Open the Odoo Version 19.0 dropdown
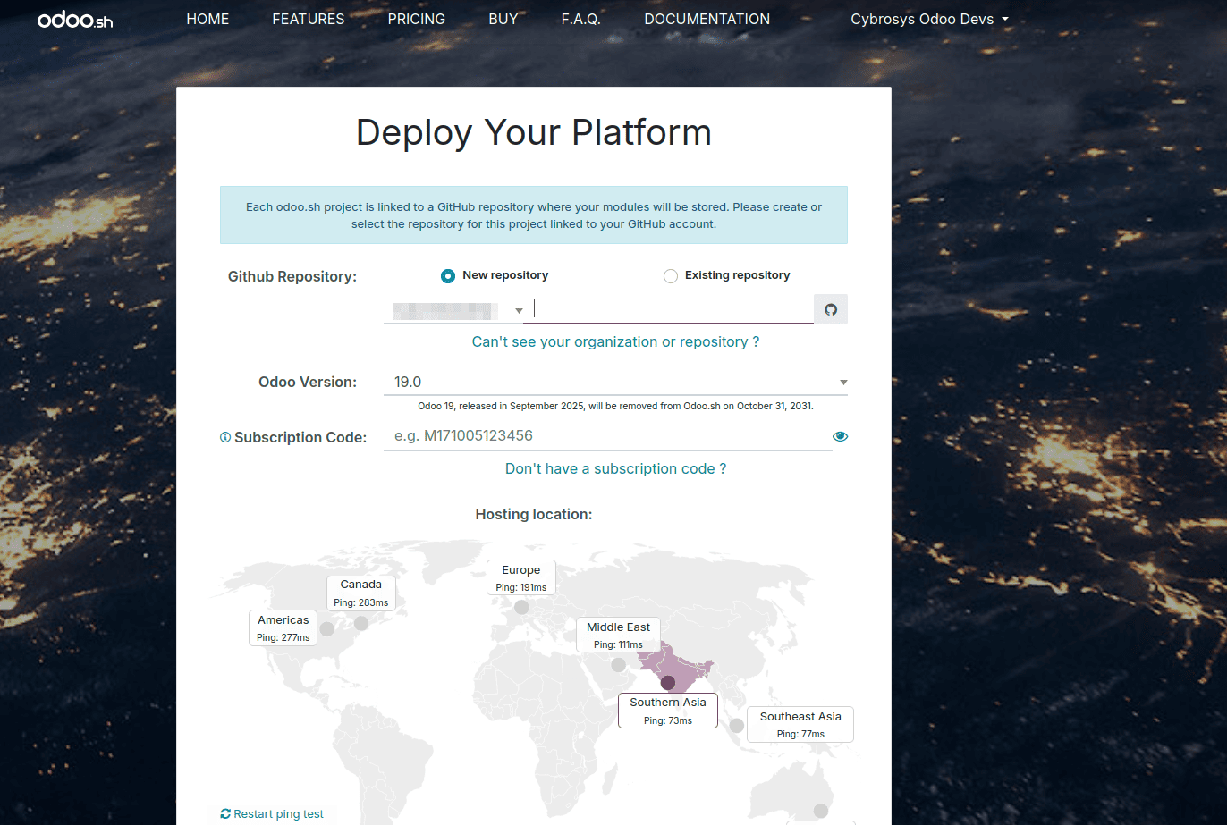This screenshot has height=825, width=1227. pyautogui.click(x=615, y=383)
